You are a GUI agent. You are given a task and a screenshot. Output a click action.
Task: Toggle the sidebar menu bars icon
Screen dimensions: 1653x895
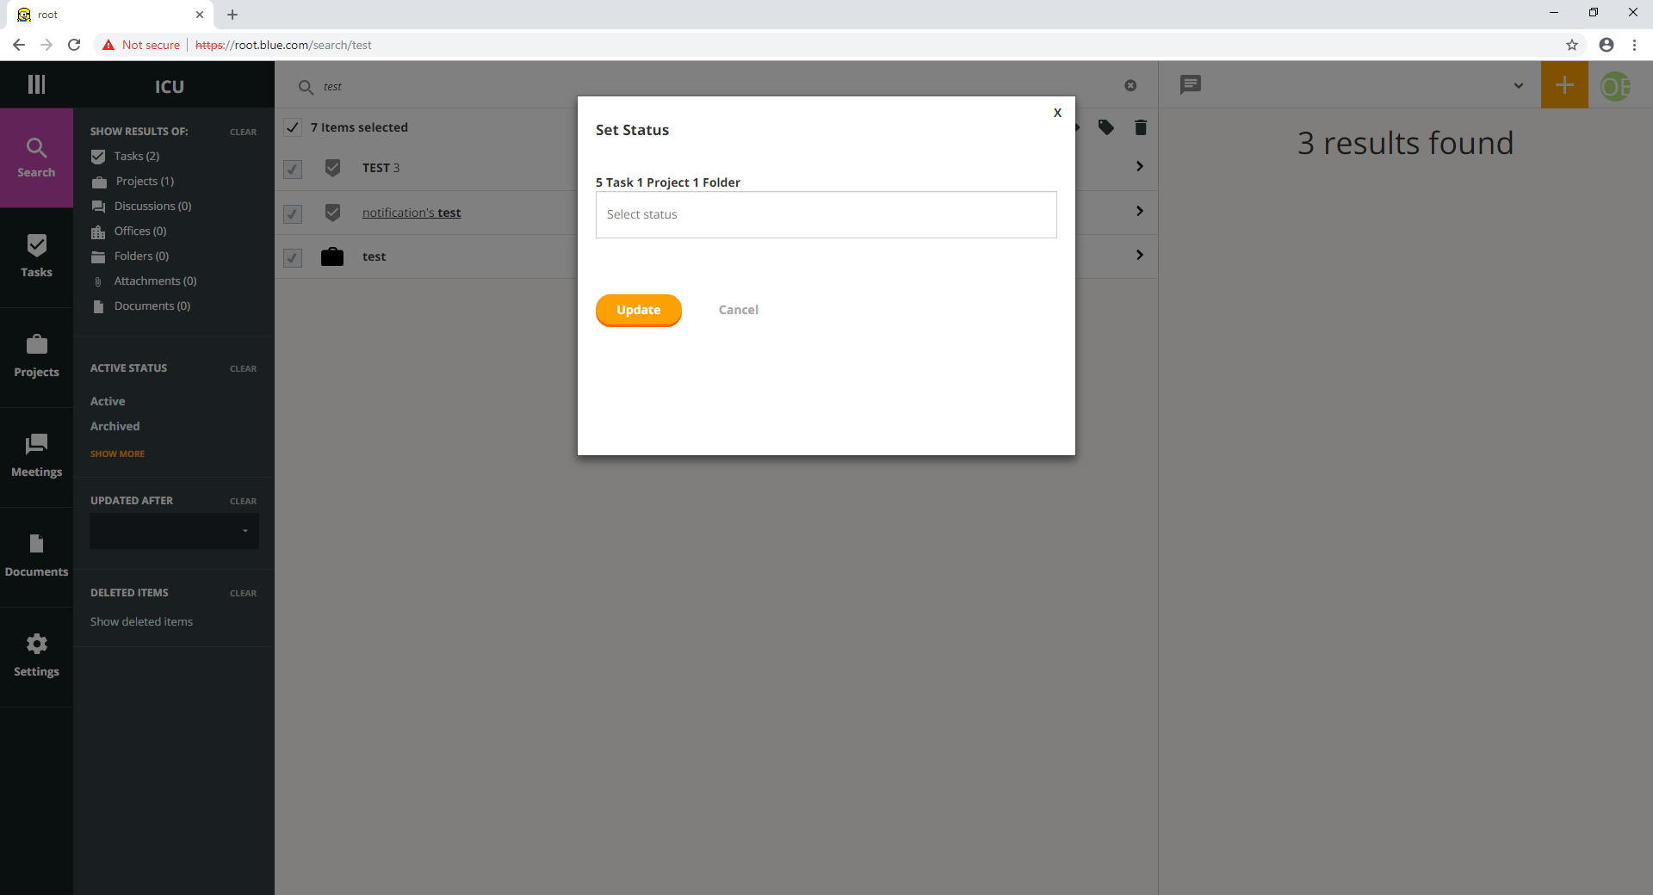click(36, 84)
